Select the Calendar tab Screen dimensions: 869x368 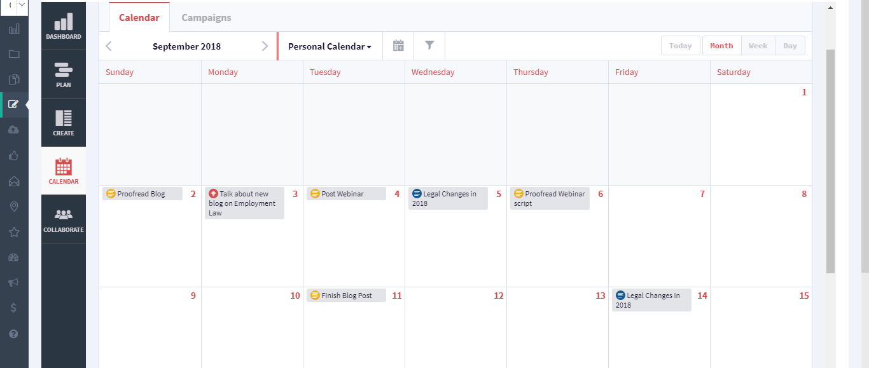click(139, 18)
